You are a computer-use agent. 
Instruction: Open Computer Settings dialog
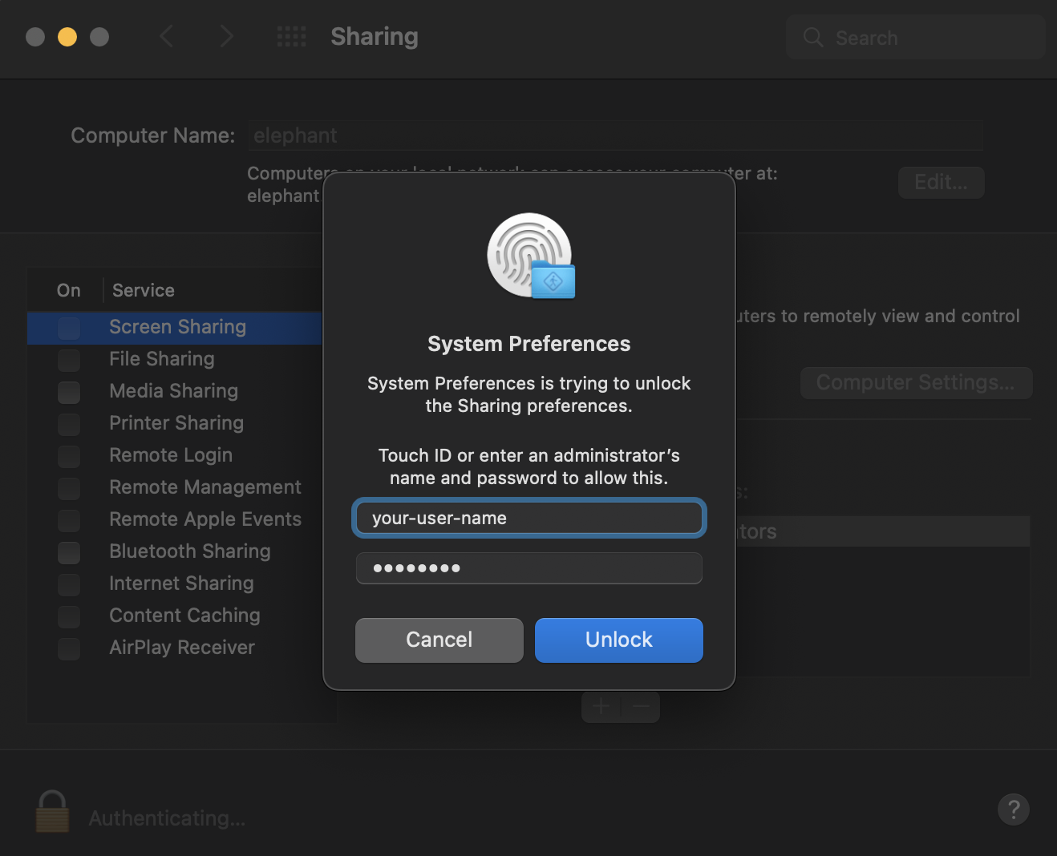click(x=915, y=382)
